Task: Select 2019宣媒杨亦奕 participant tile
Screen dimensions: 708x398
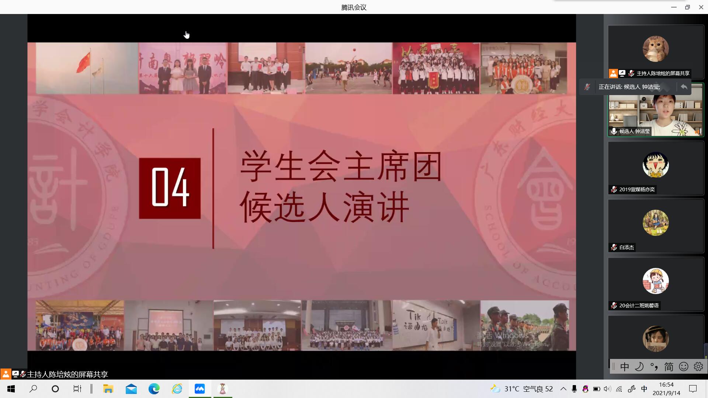Action: click(x=656, y=168)
